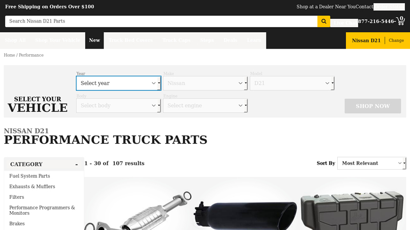Screen dimensions: 410x230
Task: Open the Truck Caps menu
Action: coord(176,40)
